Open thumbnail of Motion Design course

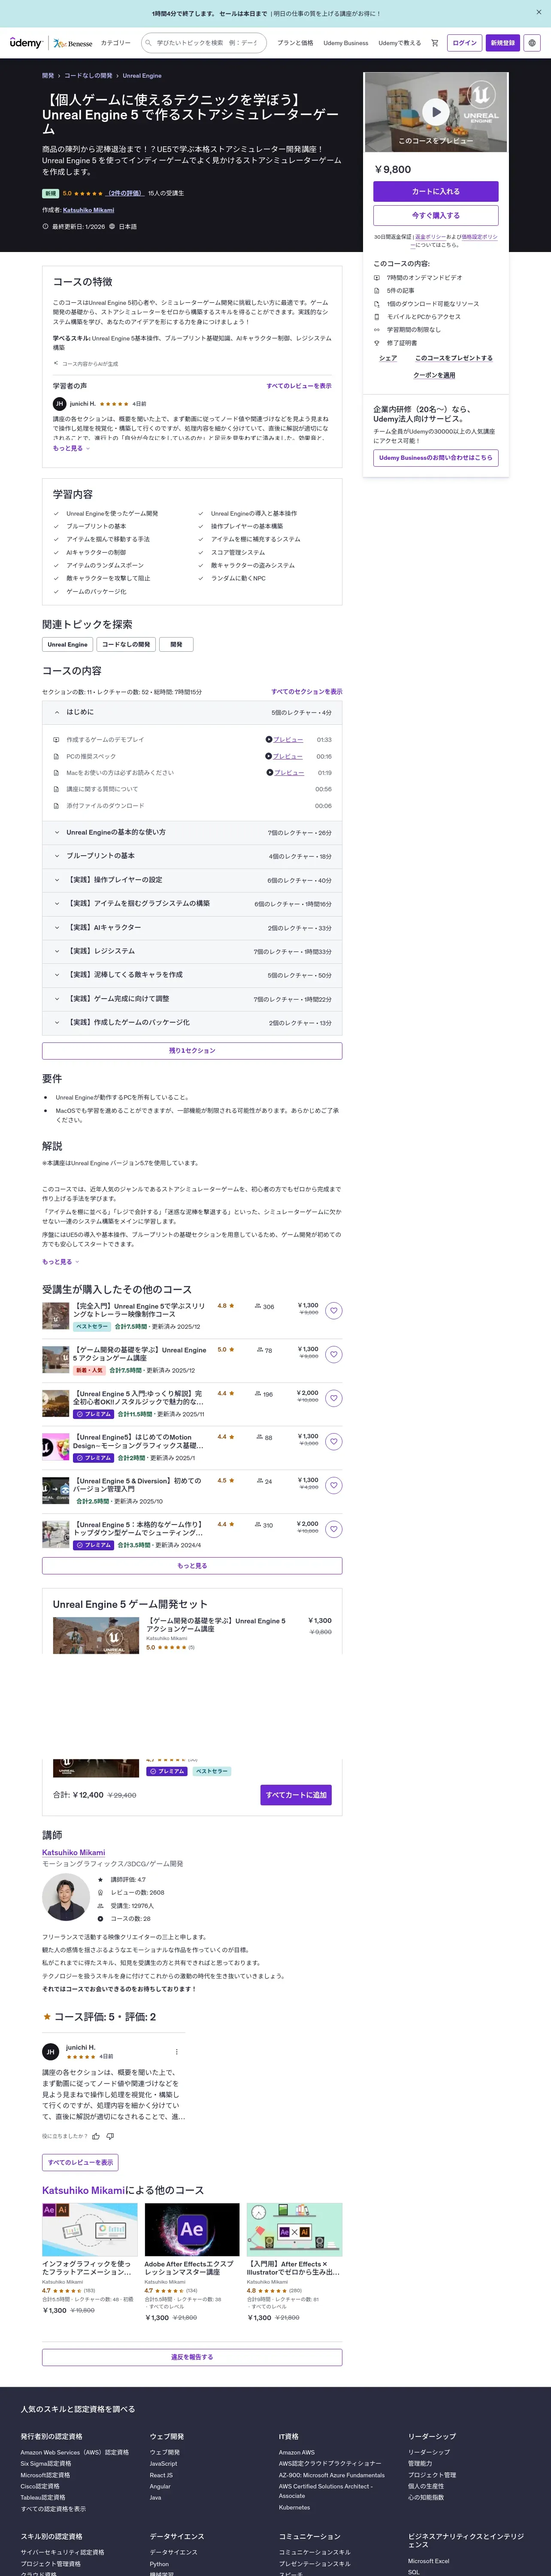(x=55, y=1447)
